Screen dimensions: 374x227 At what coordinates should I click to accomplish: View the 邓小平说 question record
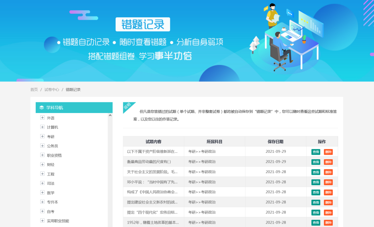pyautogui.click(x=315, y=182)
